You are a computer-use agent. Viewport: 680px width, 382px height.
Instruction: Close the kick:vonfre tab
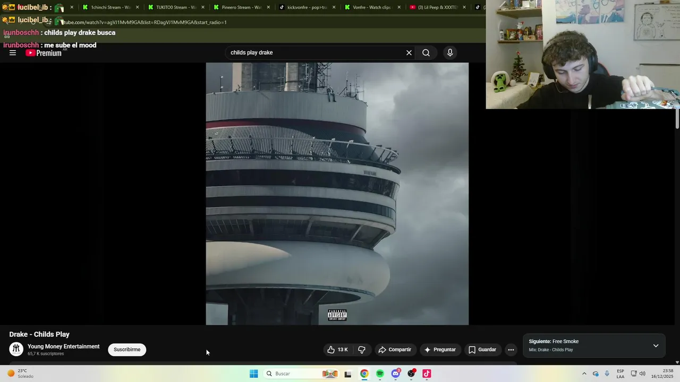click(333, 7)
